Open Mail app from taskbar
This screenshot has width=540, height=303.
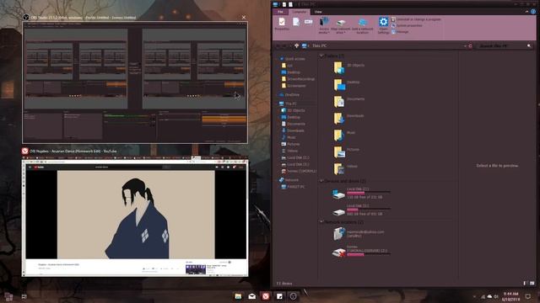click(x=251, y=296)
